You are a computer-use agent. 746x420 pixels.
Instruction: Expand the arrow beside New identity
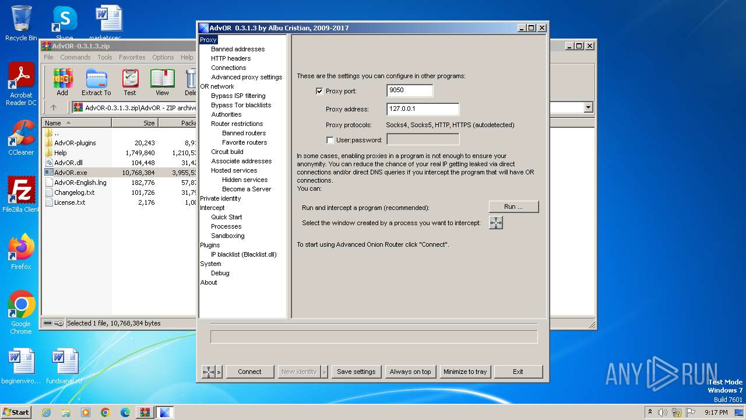click(x=325, y=372)
